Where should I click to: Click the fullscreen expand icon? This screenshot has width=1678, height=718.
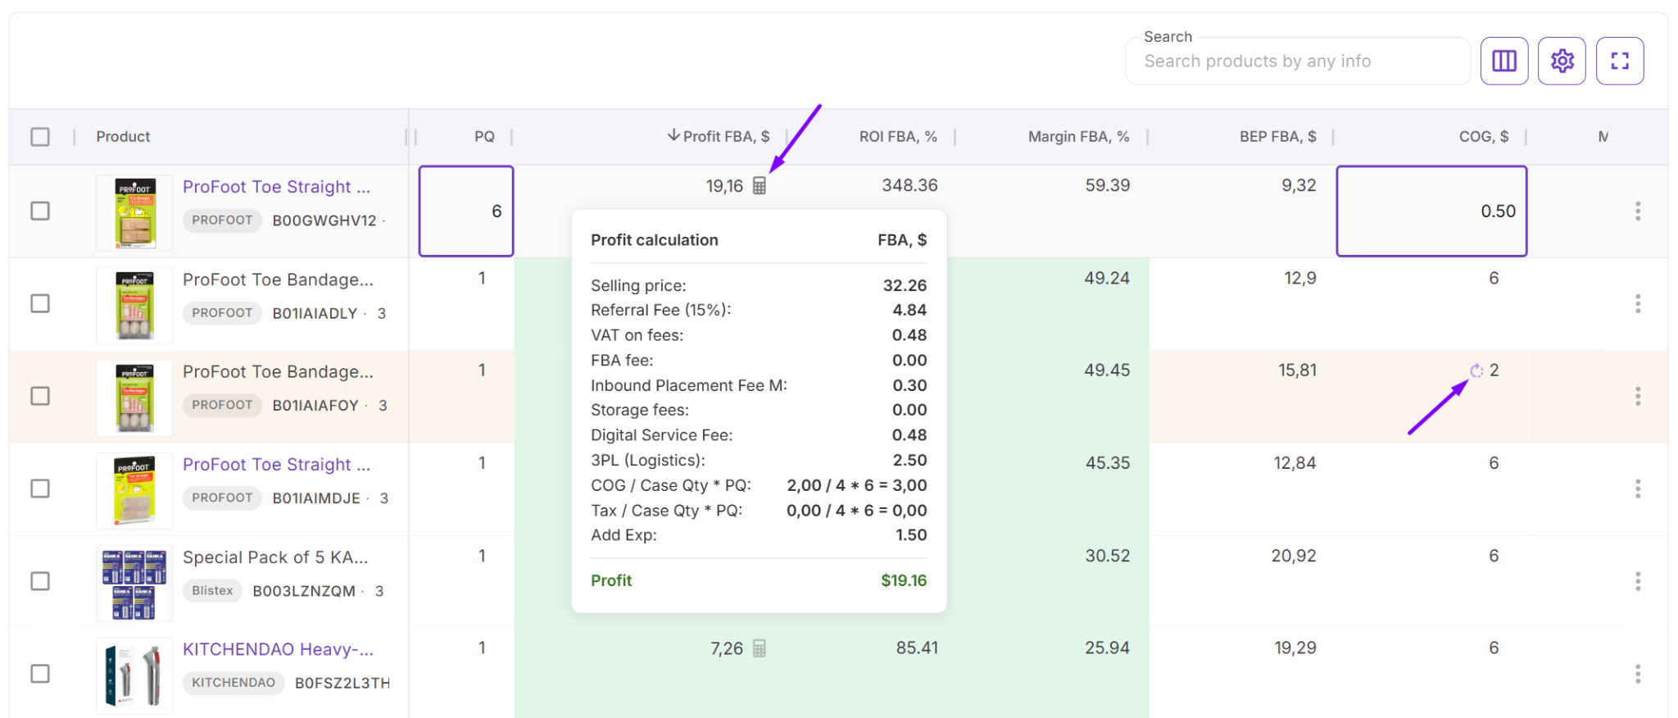[1619, 61]
